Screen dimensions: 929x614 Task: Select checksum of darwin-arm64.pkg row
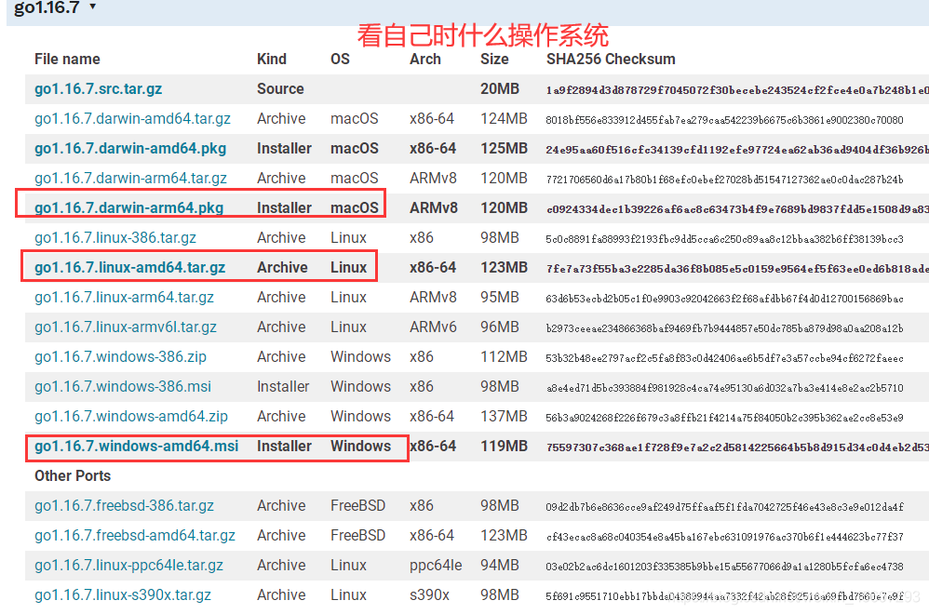point(737,209)
